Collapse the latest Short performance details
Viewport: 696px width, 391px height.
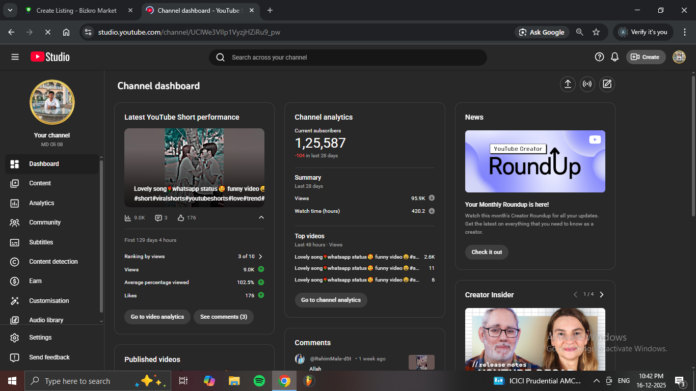coord(261,218)
